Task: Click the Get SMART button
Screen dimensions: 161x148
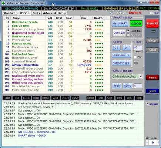Action: (x=120, y=23)
